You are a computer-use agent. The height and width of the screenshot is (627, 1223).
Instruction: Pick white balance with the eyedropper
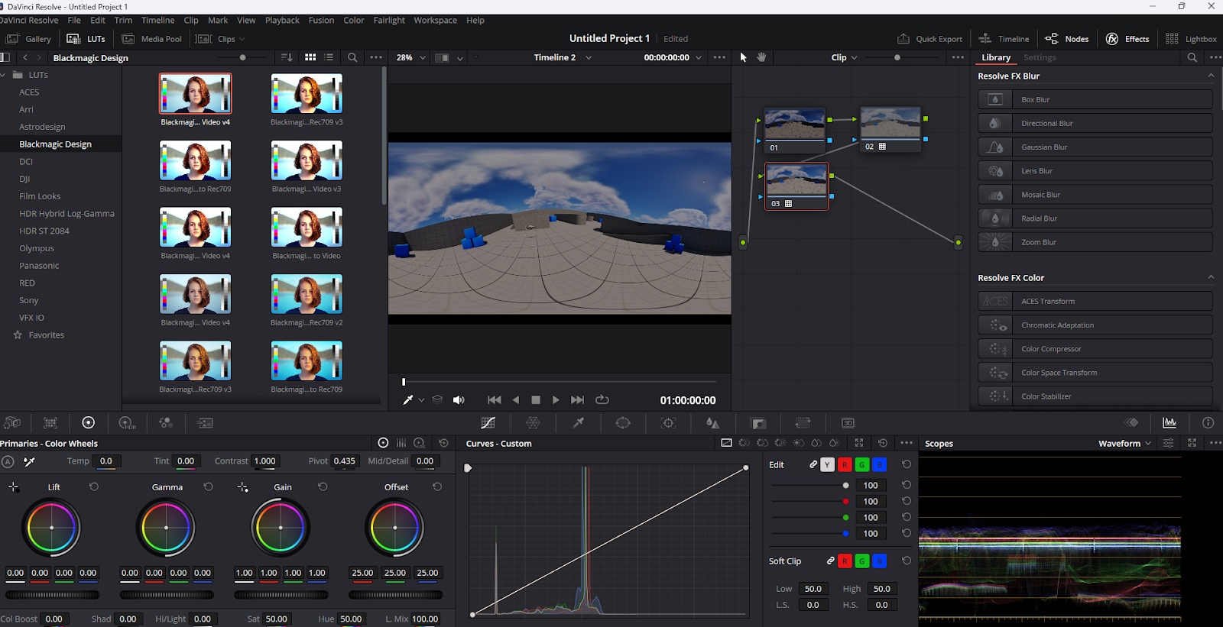[29, 461]
